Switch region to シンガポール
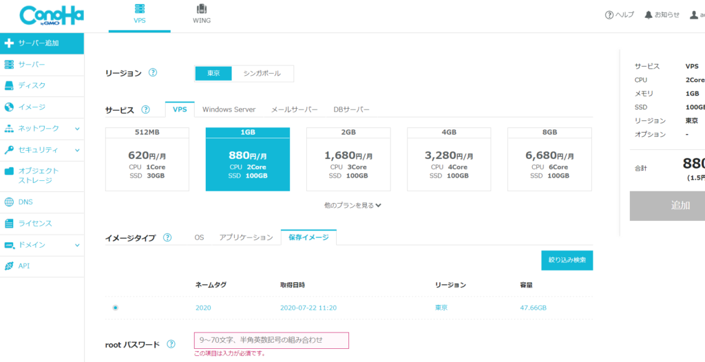Viewport: 705px width, 362px height. click(x=262, y=74)
